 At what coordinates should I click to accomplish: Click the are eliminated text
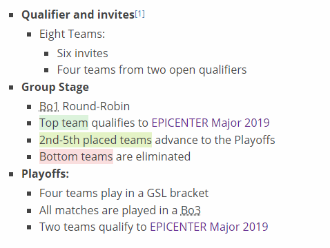[153, 156]
